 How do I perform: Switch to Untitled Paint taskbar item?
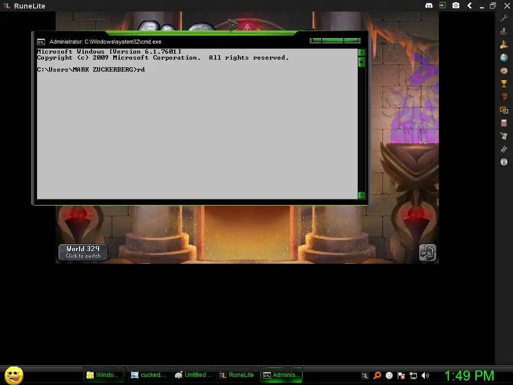(193, 375)
